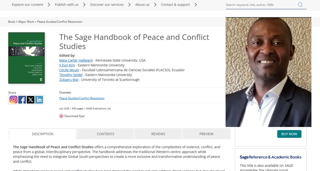Click the Download flyer PDF icon
Viewport: 320px width, 171px height.
[61, 116]
